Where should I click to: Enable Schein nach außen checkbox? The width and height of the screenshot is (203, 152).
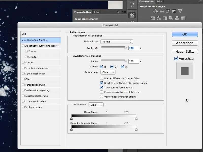pyautogui.click(x=23, y=101)
